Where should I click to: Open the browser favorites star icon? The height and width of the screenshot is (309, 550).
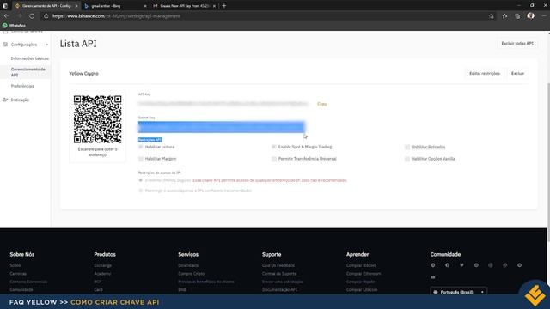click(x=504, y=16)
